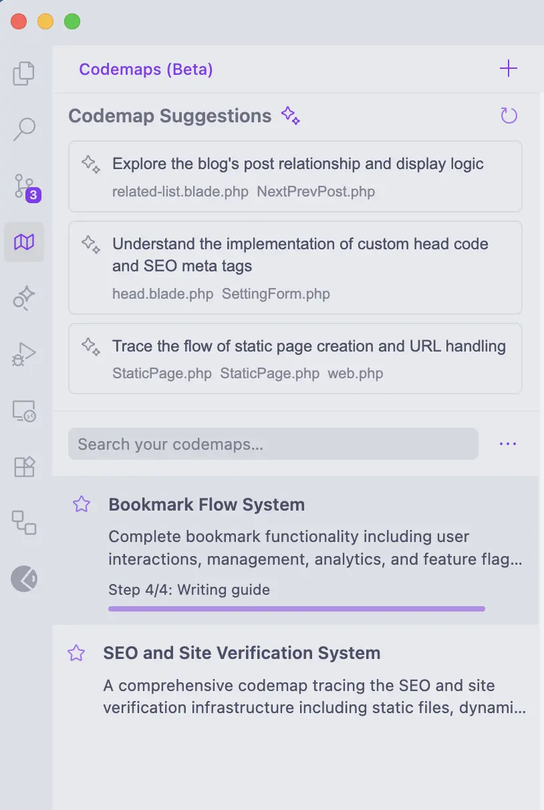
Task: Open the Explorer files icon
Action: pos(24,73)
